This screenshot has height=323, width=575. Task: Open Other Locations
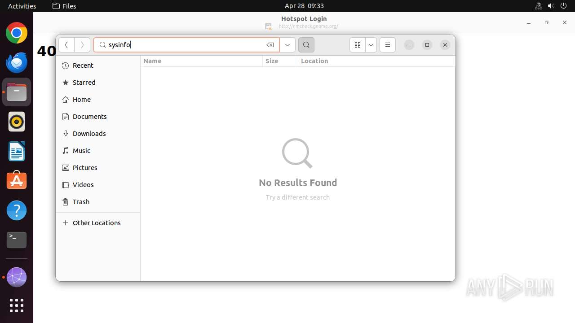(x=98, y=223)
